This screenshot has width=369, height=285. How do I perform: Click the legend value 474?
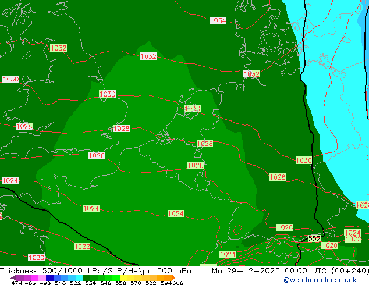17,283
